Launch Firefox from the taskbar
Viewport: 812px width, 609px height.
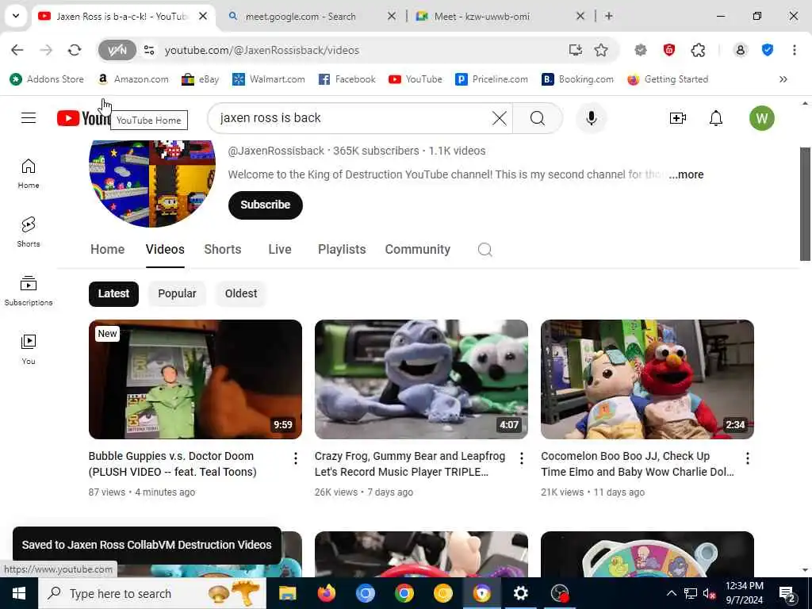(326, 593)
